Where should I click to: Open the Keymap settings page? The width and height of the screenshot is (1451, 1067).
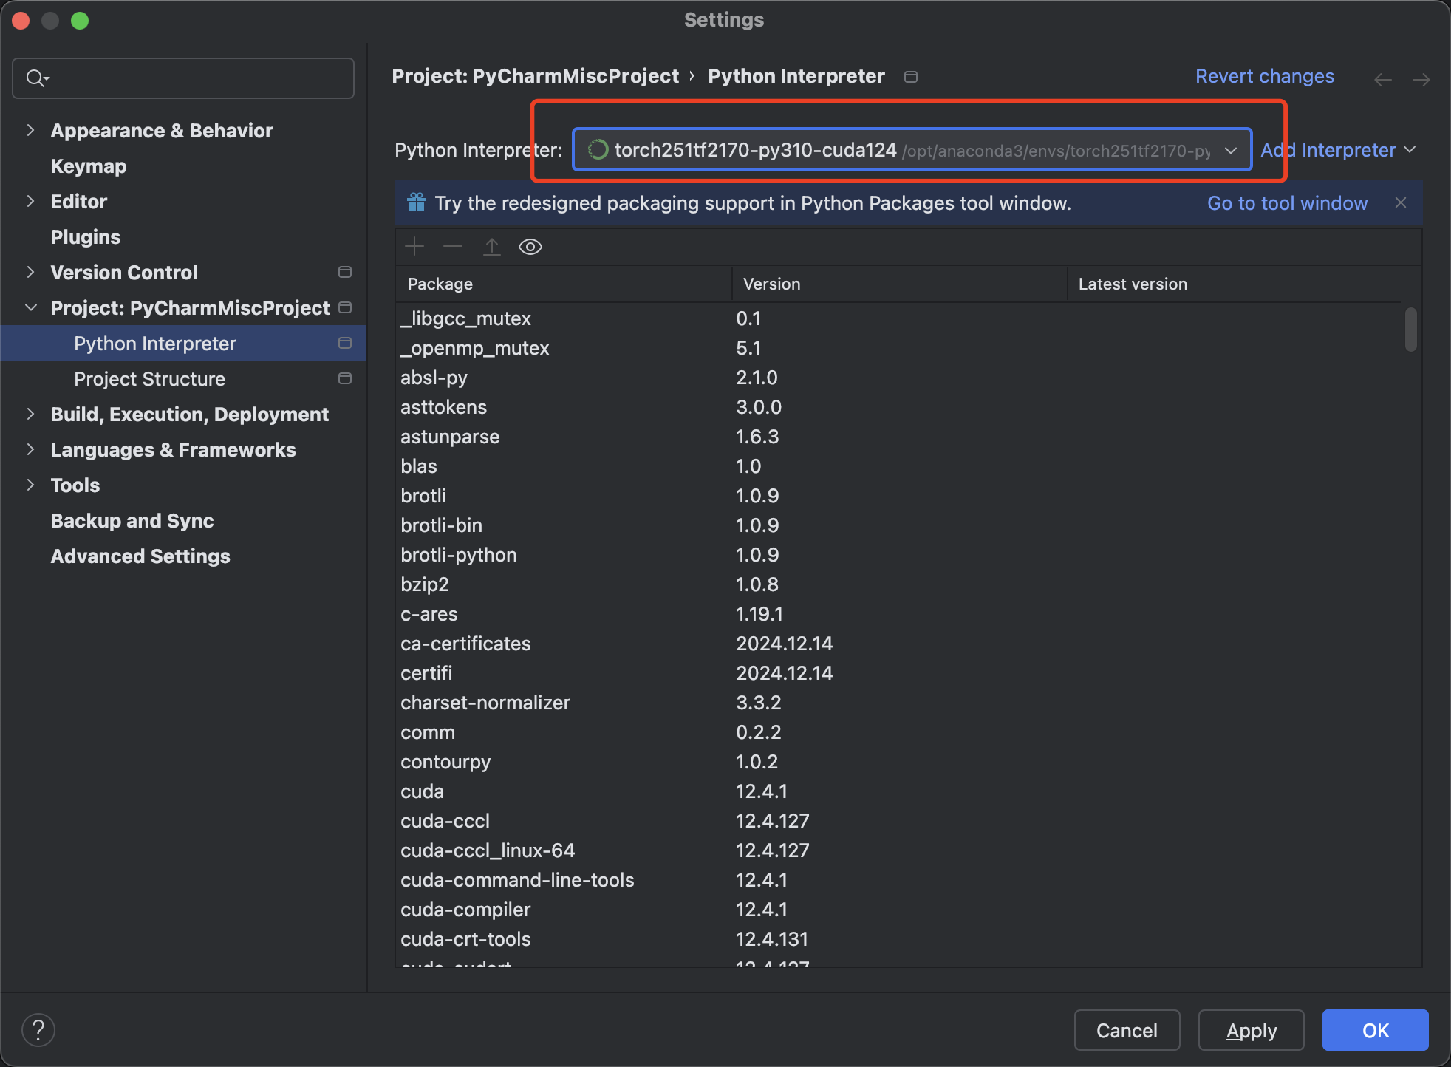pyautogui.click(x=89, y=166)
